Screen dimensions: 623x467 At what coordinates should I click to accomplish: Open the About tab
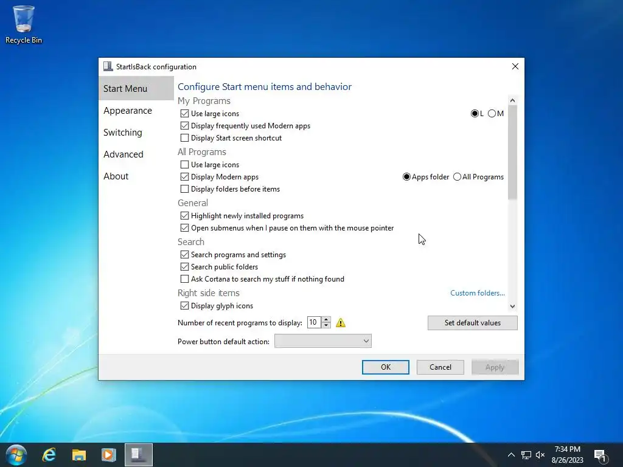pyautogui.click(x=136, y=176)
